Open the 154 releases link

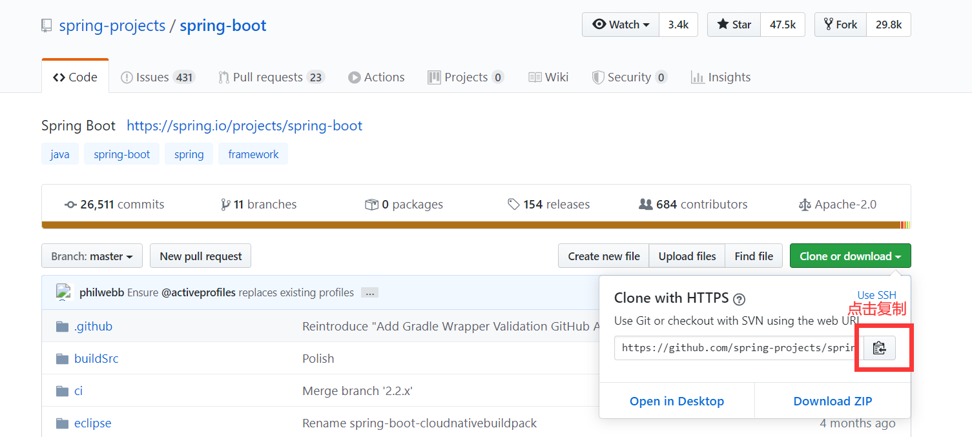pos(549,205)
